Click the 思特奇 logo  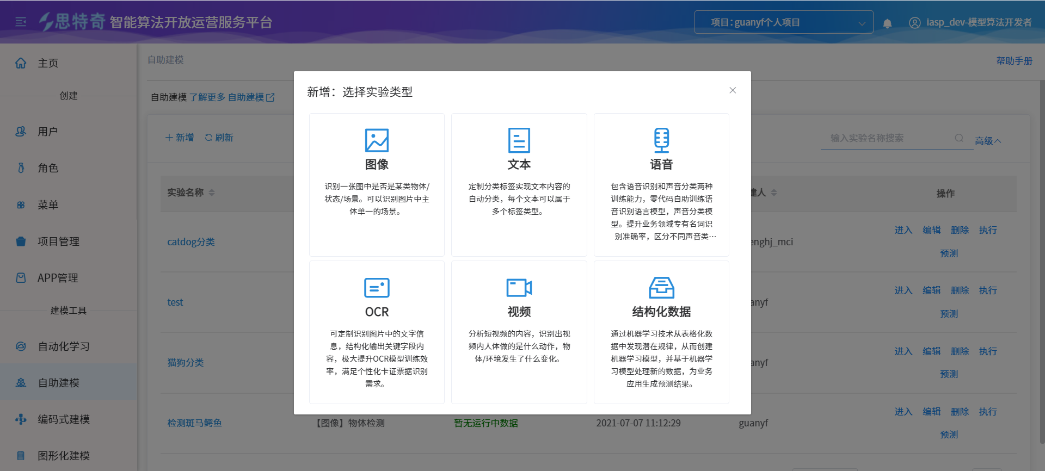72,21
